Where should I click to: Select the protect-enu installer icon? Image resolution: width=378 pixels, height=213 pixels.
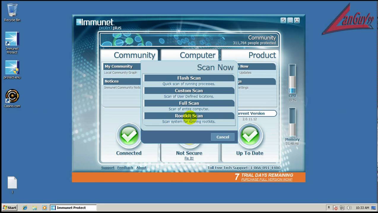tap(12, 70)
